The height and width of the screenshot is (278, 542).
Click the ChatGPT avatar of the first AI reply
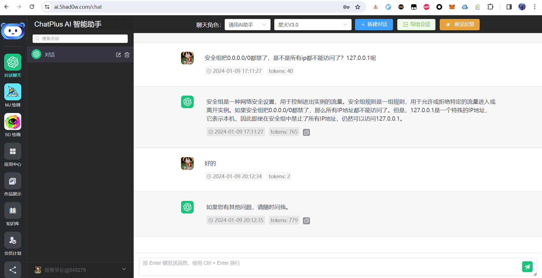(x=187, y=102)
